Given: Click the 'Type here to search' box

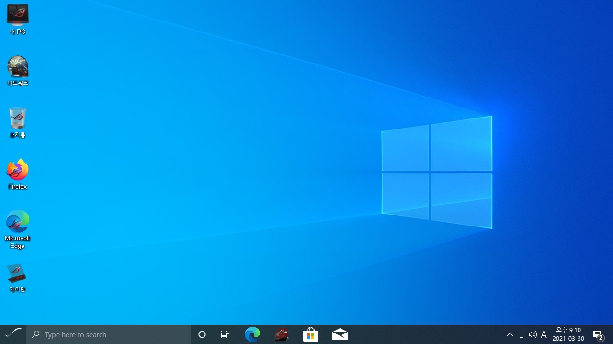Looking at the screenshot, I should pyautogui.click(x=108, y=334).
